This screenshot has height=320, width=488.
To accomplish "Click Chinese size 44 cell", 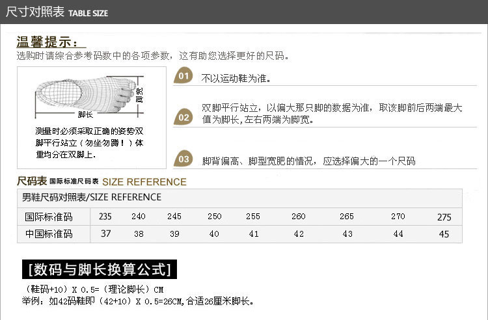I will click(398, 234).
